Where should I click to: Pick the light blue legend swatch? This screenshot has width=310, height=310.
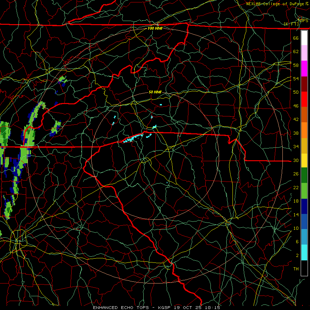pos(304,237)
